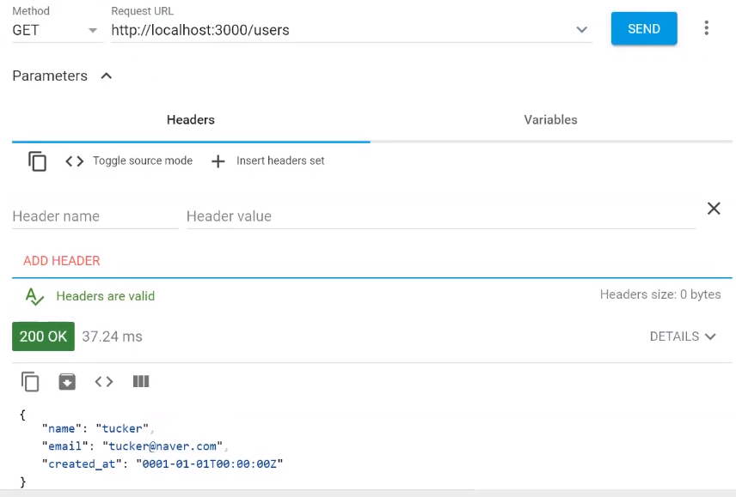The image size is (736, 497).
Task: Click the "email" key in response
Action: [x=65, y=446]
